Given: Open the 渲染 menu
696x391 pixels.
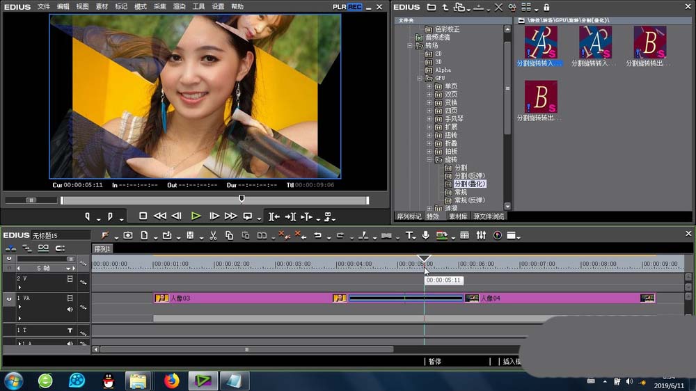Looking at the screenshot, I should [x=180, y=7].
